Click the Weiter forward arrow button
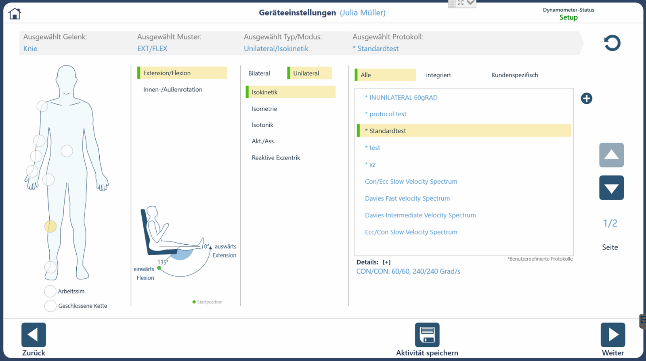Viewport: 646px width, 361px height. [x=612, y=335]
